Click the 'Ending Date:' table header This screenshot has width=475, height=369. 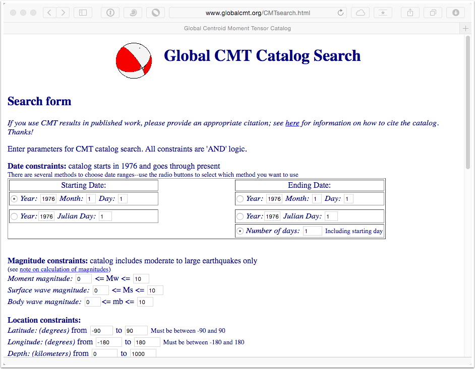[x=309, y=185]
